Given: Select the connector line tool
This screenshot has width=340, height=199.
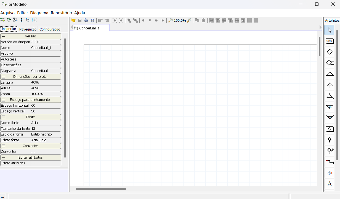Looking at the screenshot, I should (x=330, y=162).
